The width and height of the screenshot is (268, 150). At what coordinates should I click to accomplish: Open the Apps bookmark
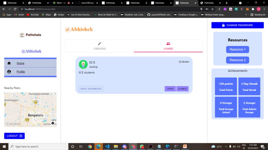coord(7,15)
